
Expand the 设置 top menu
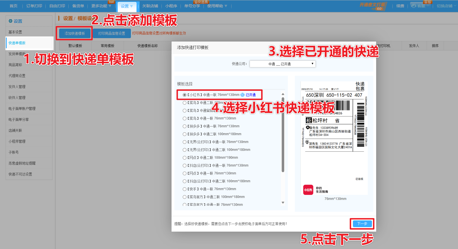click(x=127, y=6)
